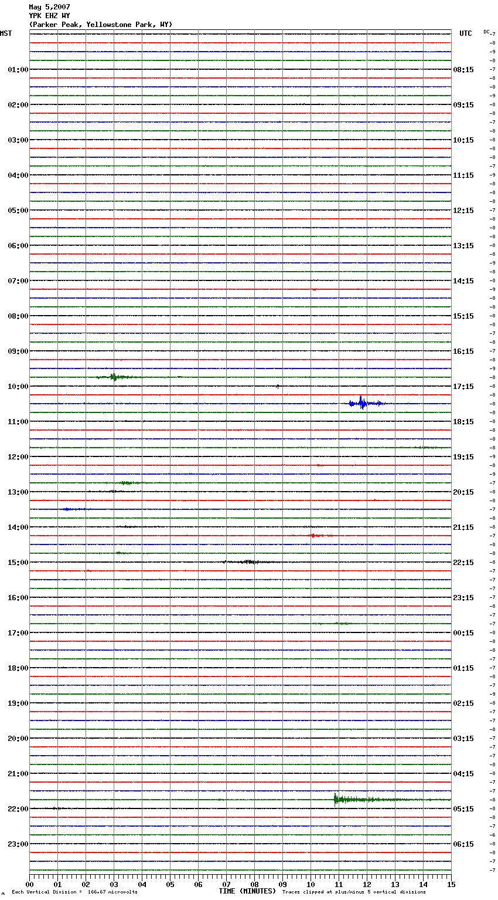Select the MST time label '12:00'
Screen dimensions: 498x900
[x=18, y=457]
